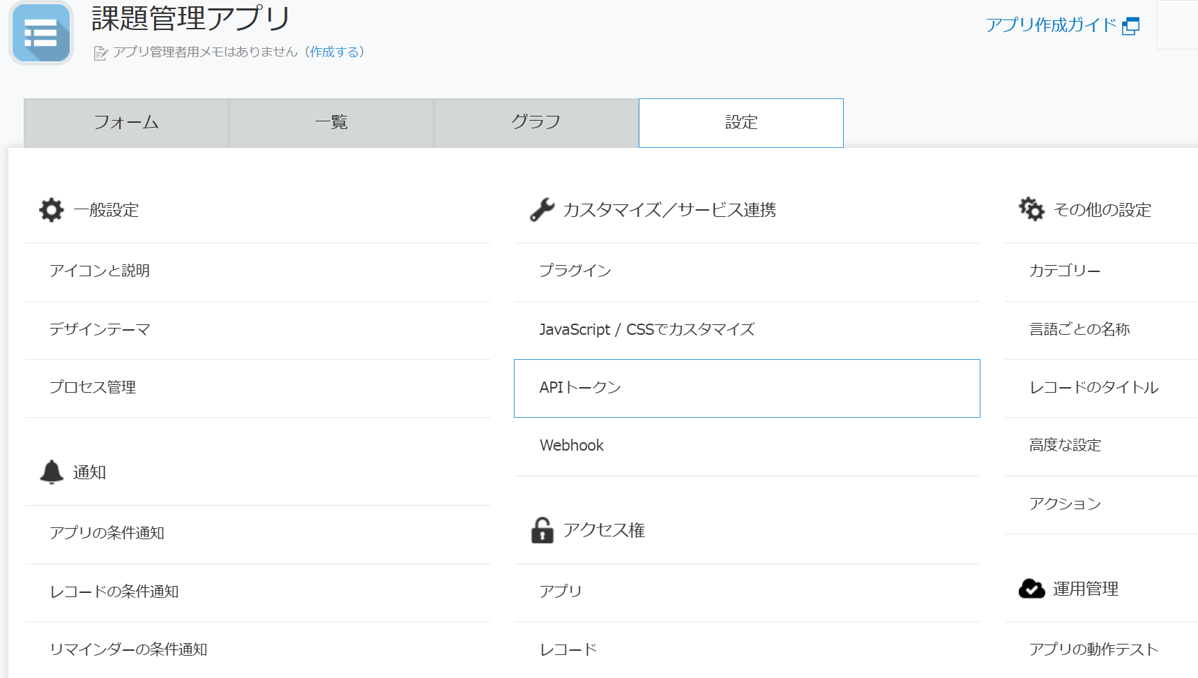Click the external window icon by アプリ作成ガイド
Viewport: 1198px width, 678px height.
[x=1130, y=27]
